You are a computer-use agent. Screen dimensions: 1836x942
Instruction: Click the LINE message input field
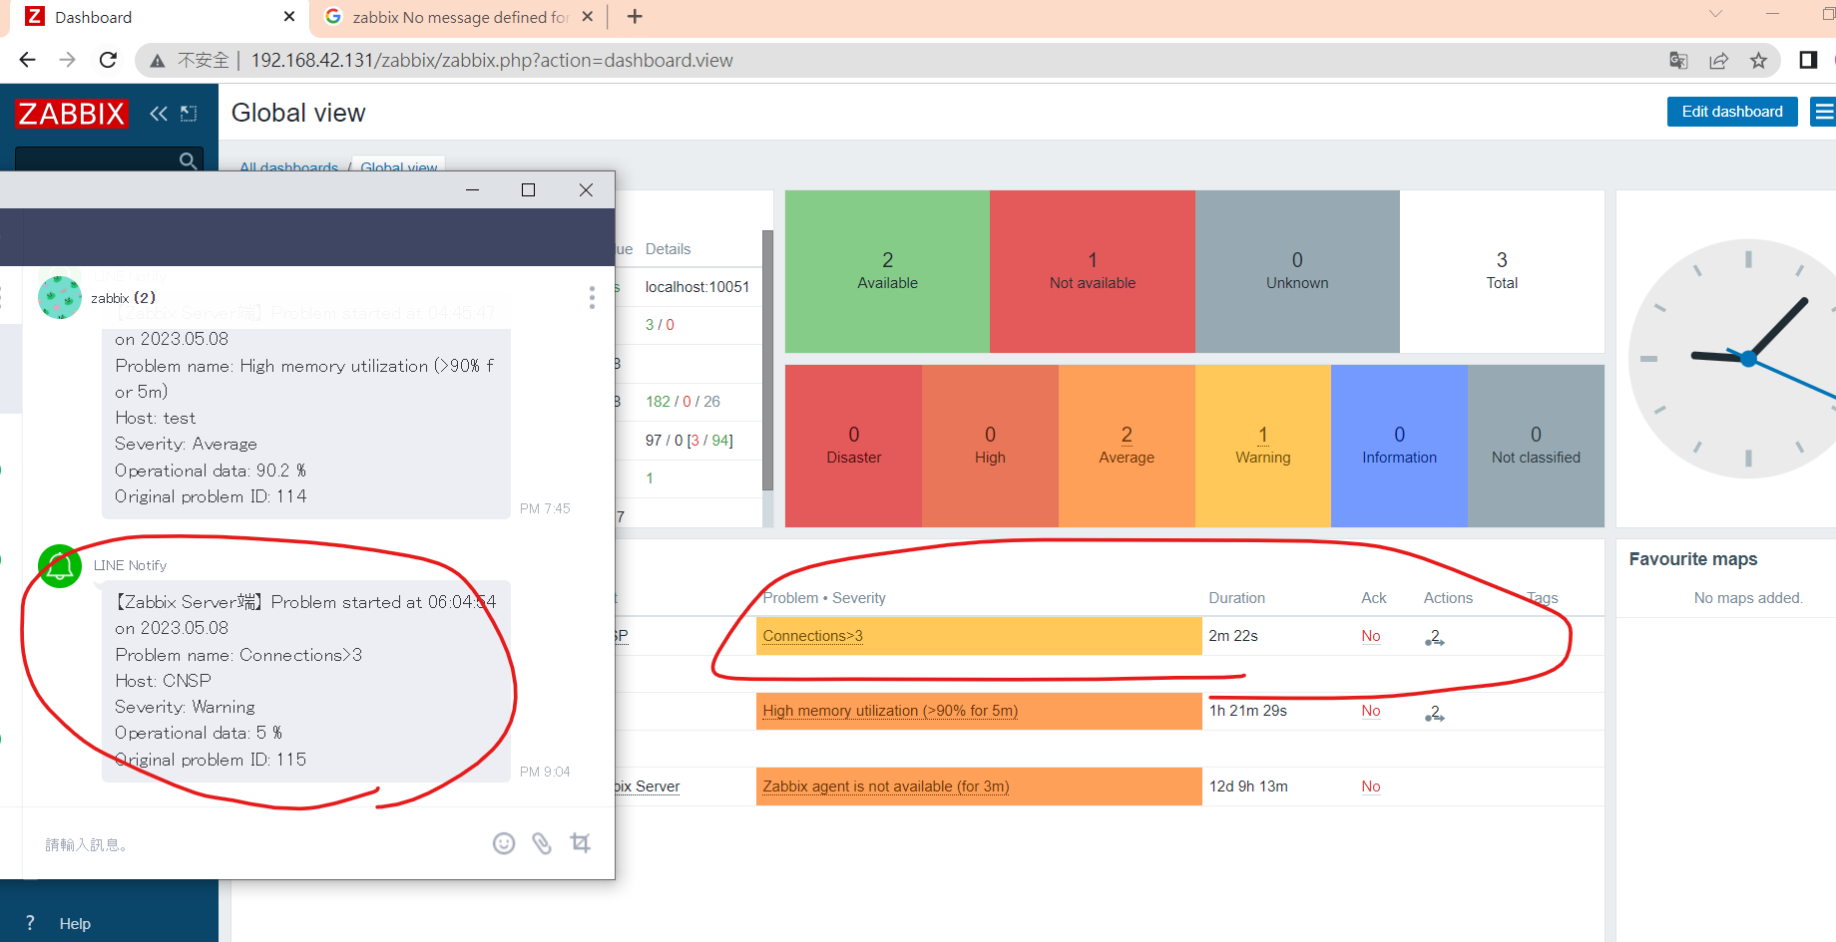(x=259, y=844)
